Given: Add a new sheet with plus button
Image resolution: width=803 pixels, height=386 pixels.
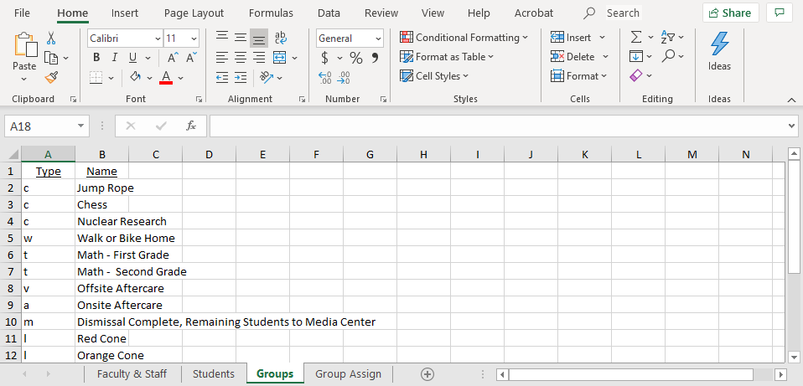Looking at the screenshot, I should click(427, 374).
